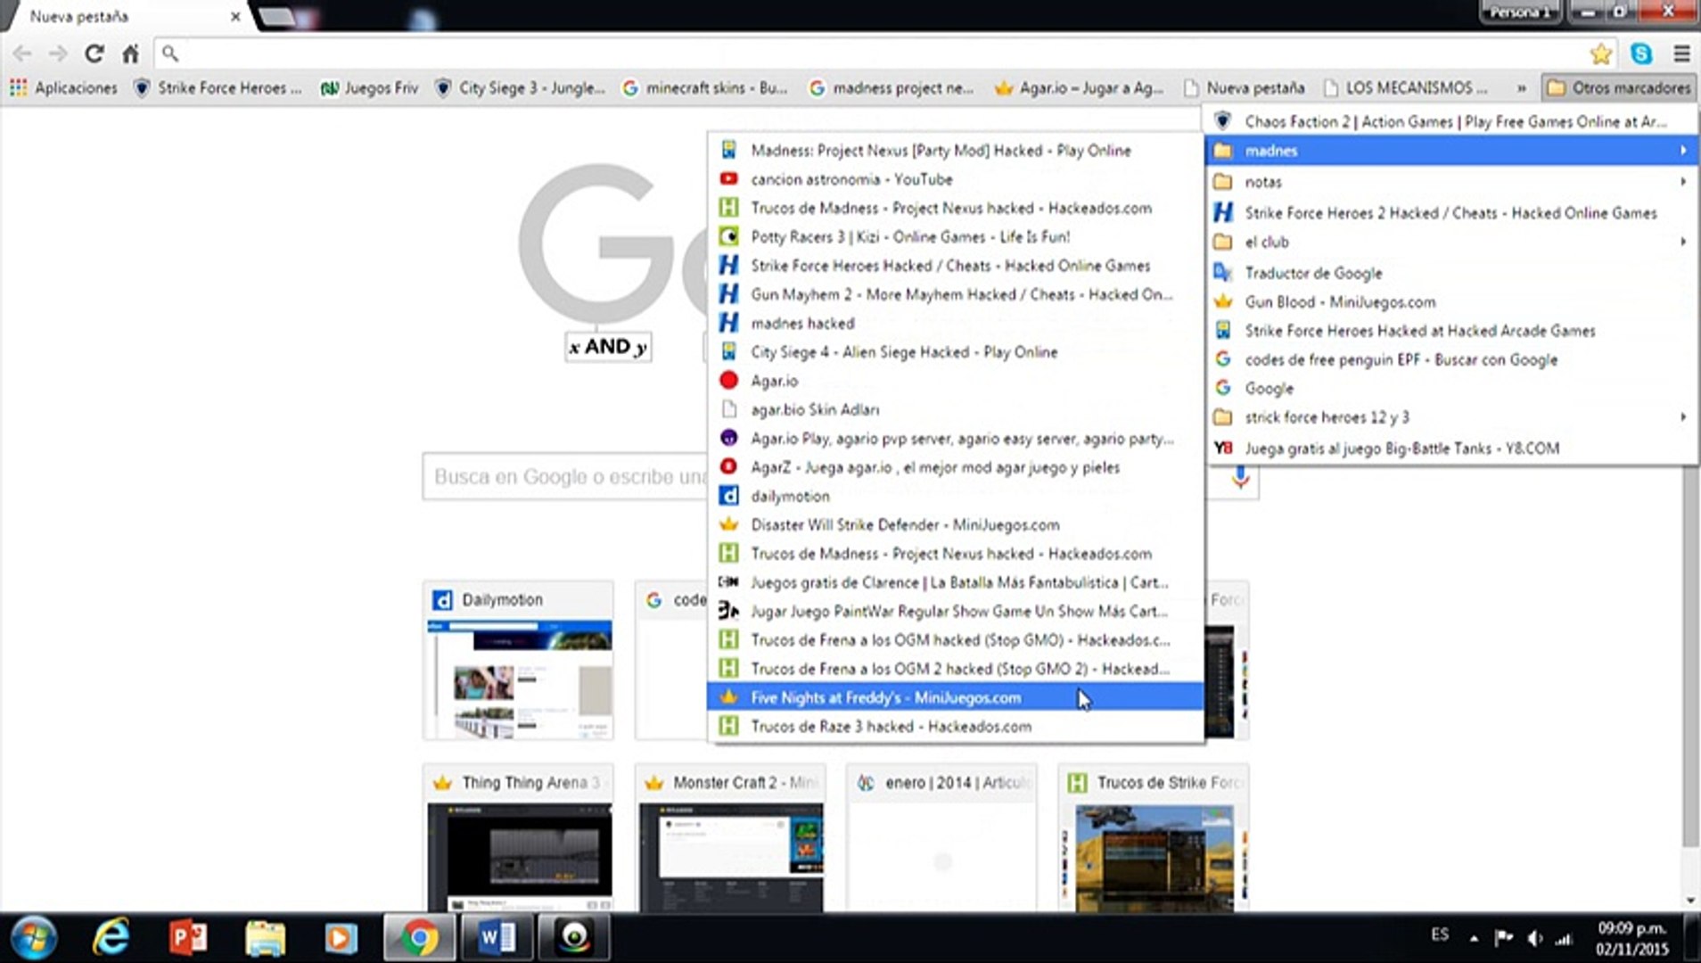Go to the Home page icon
The width and height of the screenshot is (1701, 963).
point(130,54)
